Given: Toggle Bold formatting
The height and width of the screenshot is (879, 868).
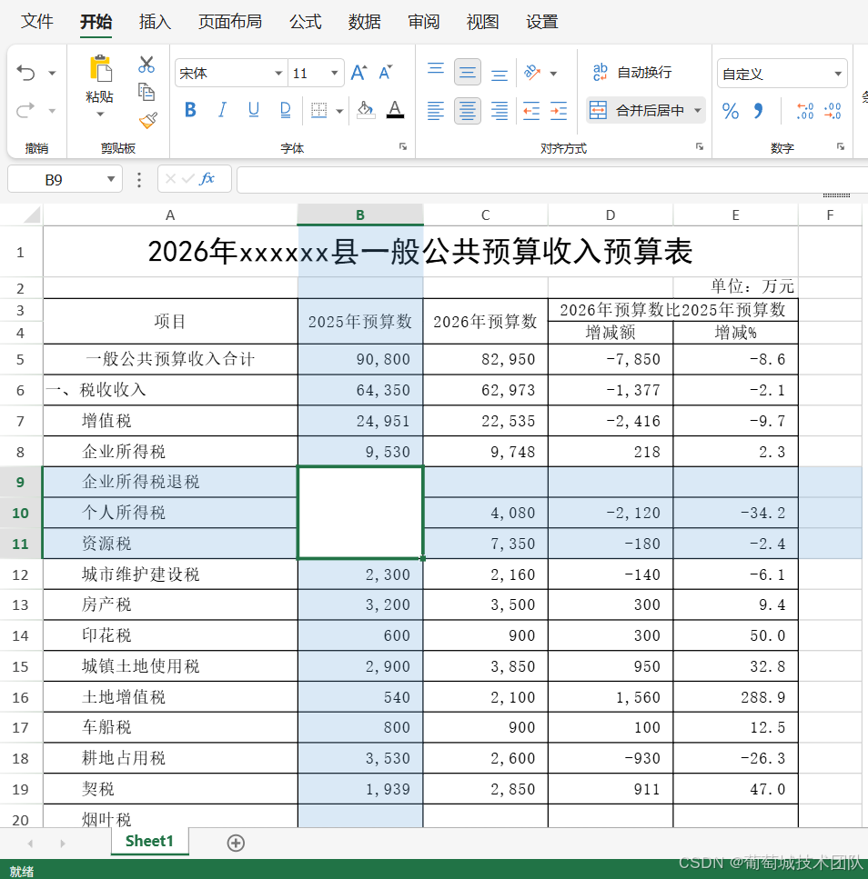Looking at the screenshot, I should [x=191, y=110].
